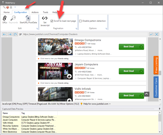Expand the Pagination group options launcher
The image size is (163, 135).
[x=77, y=28]
